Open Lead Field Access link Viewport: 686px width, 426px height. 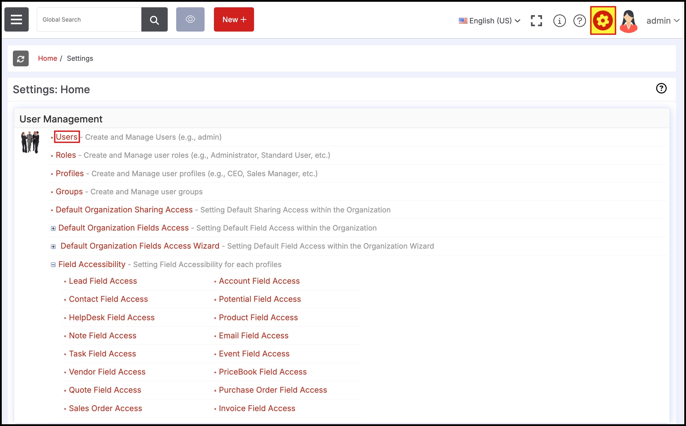pos(103,281)
